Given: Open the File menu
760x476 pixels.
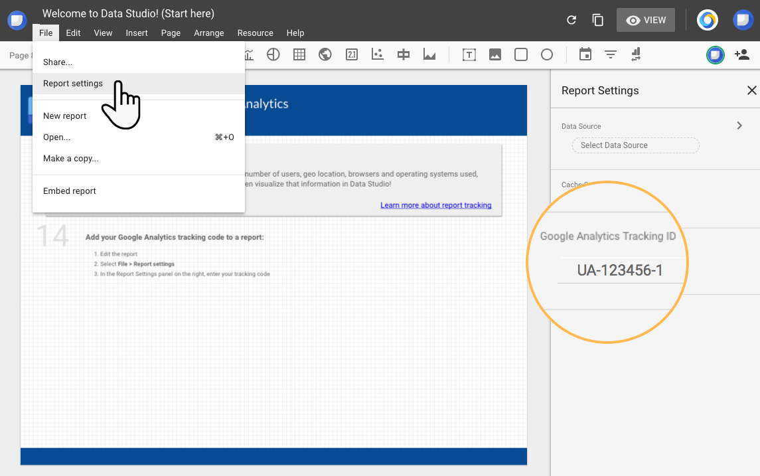Looking at the screenshot, I should tap(46, 33).
